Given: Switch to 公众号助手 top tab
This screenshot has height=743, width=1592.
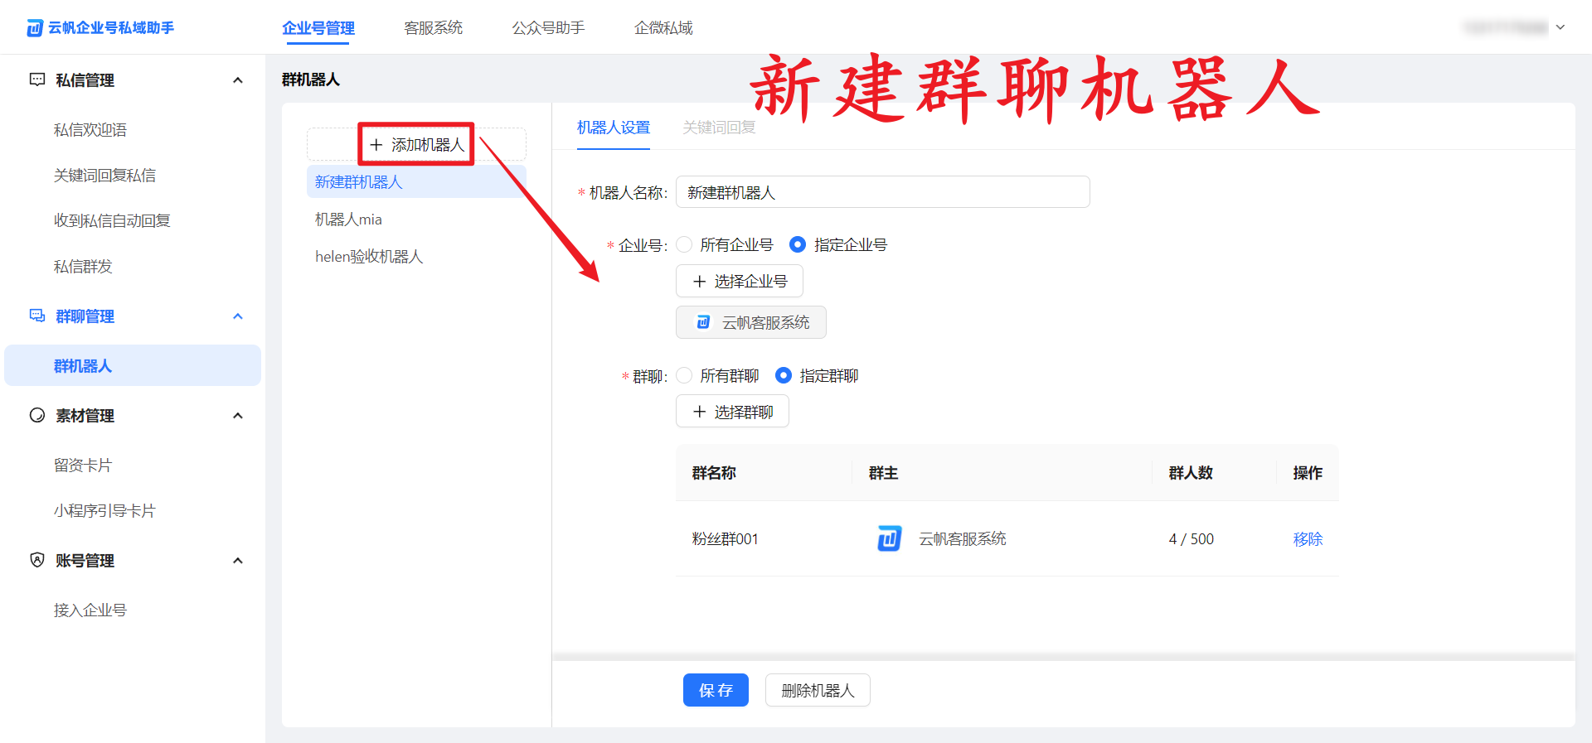Looking at the screenshot, I should (x=548, y=28).
